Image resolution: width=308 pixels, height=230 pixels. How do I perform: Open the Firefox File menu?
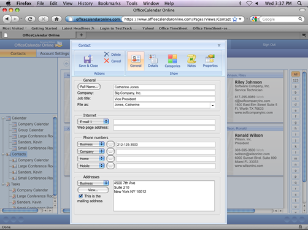(x=40, y=3)
